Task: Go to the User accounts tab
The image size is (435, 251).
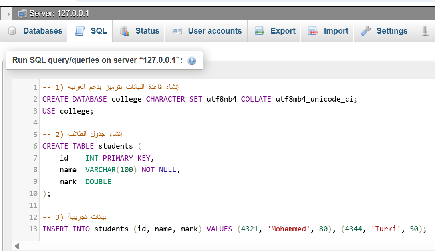Action: point(206,31)
